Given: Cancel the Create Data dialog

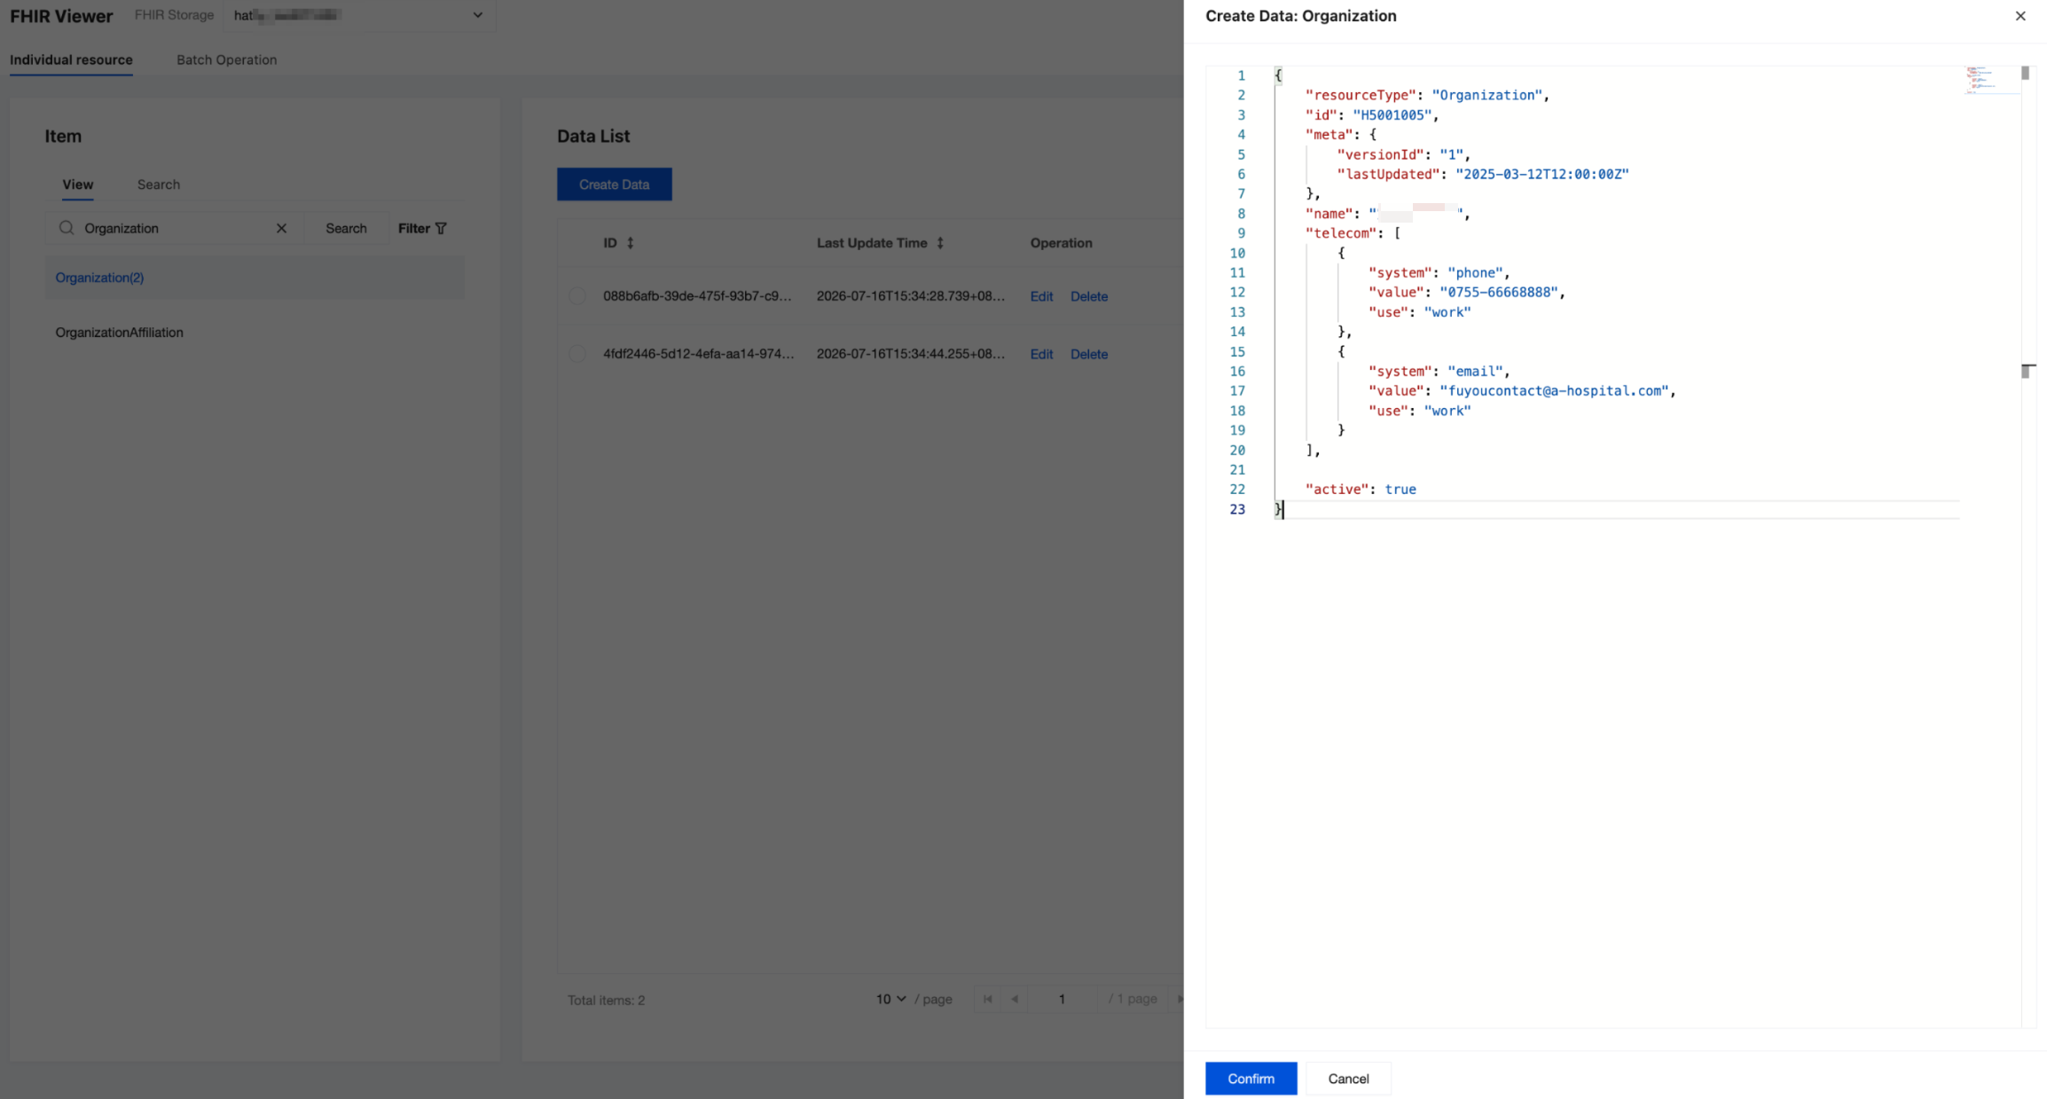Looking at the screenshot, I should coord(1348,1079).
